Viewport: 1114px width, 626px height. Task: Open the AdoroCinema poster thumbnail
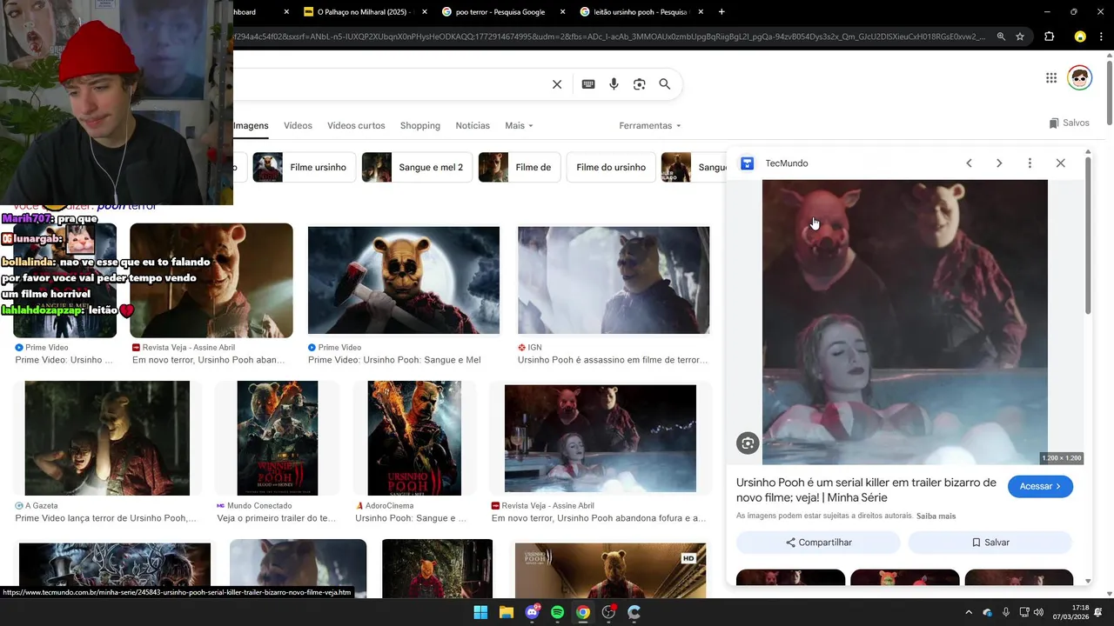coord(414,438)
